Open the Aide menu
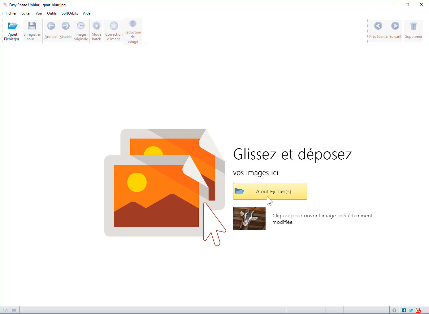The height and width of the screenshot is (314, 429). (x=87, y=13)
